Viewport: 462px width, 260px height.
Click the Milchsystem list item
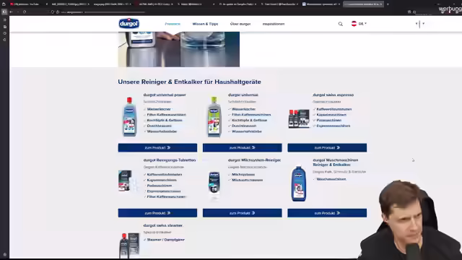tap(243, 175)
